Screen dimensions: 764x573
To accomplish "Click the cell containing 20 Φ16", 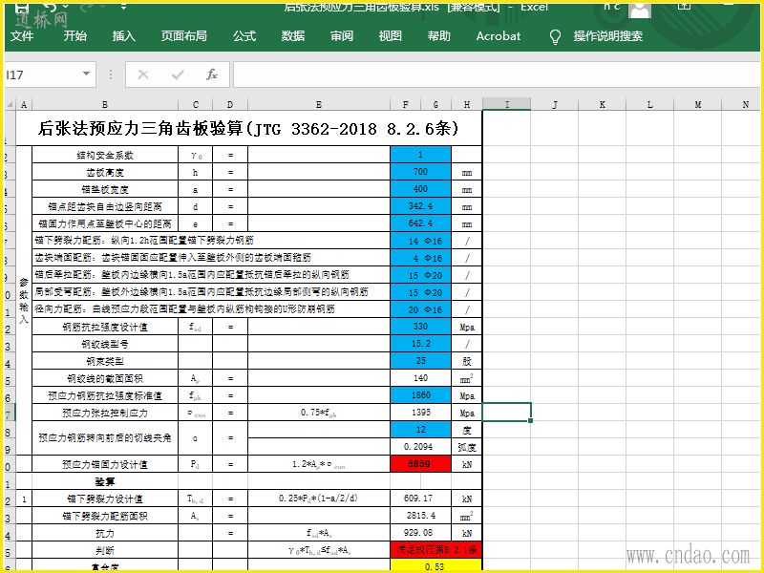I will click(420, 309).
